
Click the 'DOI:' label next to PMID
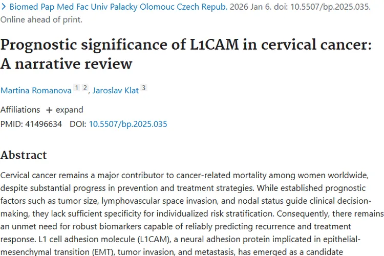[78, 124]
